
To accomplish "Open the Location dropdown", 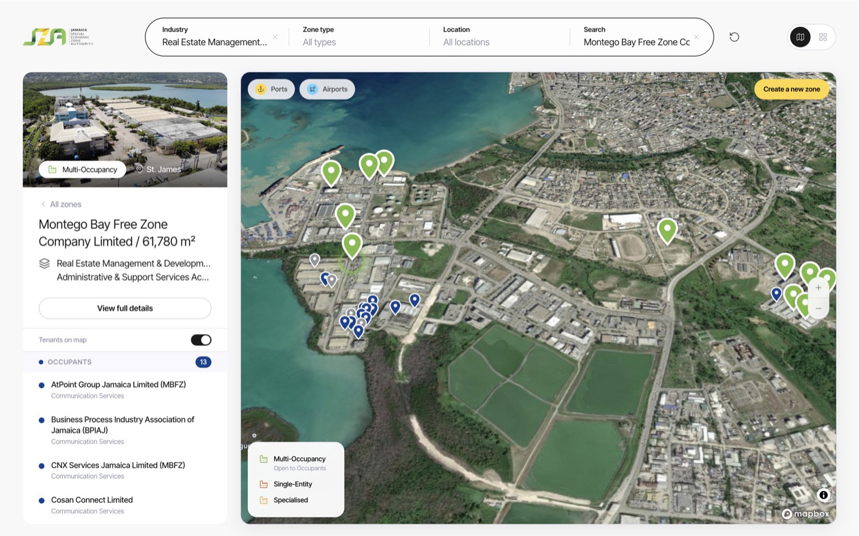I will pos(499,37).
